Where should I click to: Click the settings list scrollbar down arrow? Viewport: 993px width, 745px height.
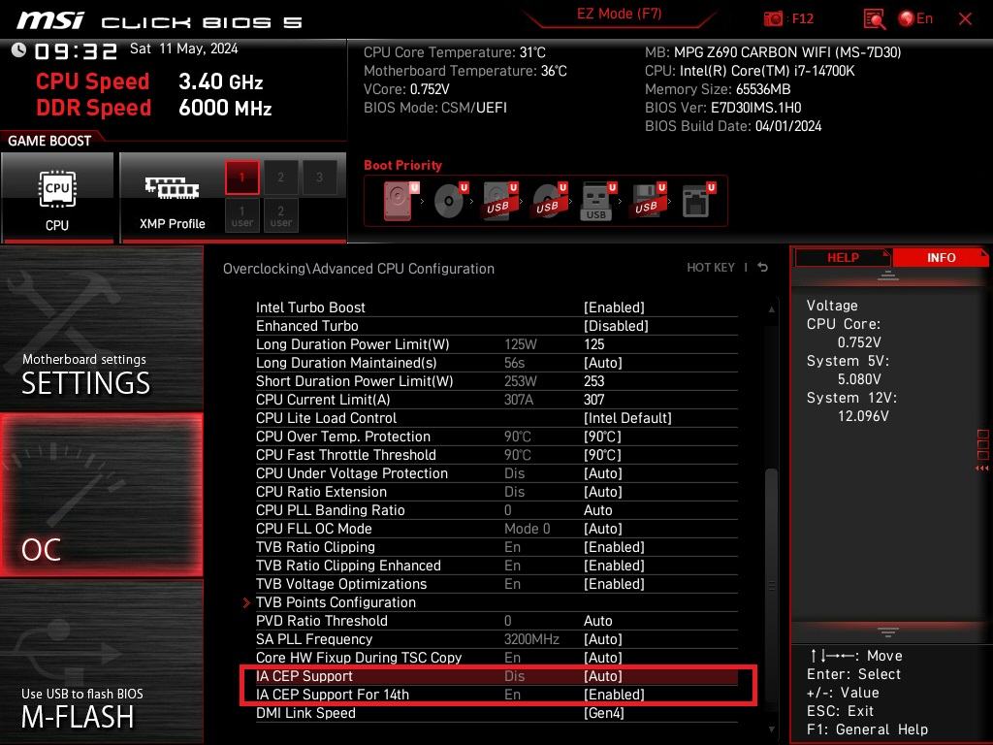(771, 729)
